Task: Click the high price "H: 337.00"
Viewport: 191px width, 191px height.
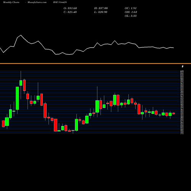Action: (x=101, y=8)
